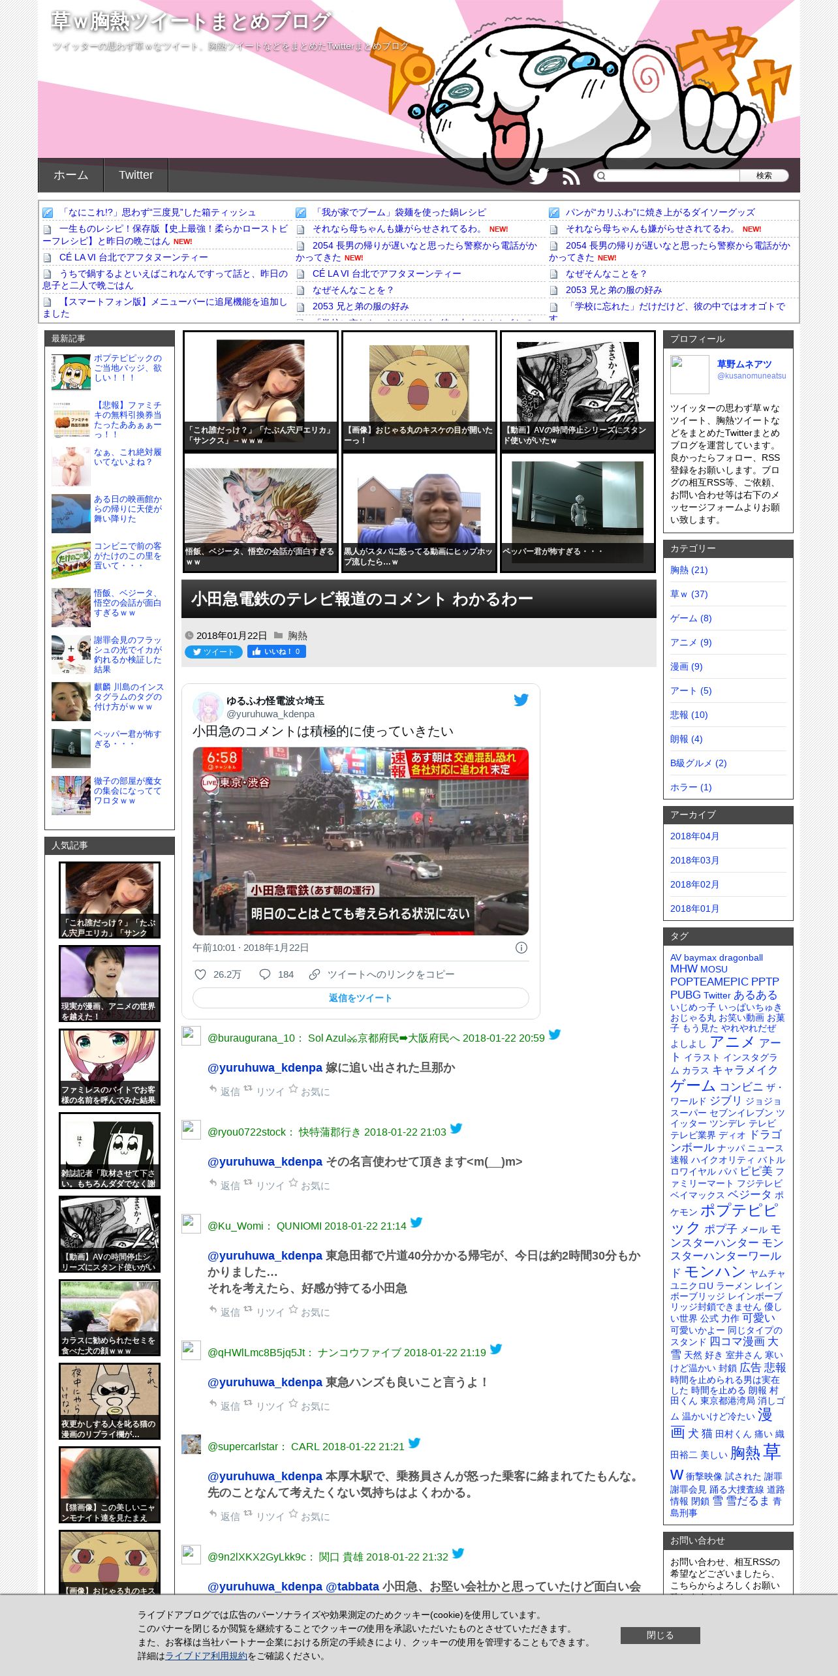Click the article title 小田急電鉄のテレビ報道のコメント

[362, 598]
